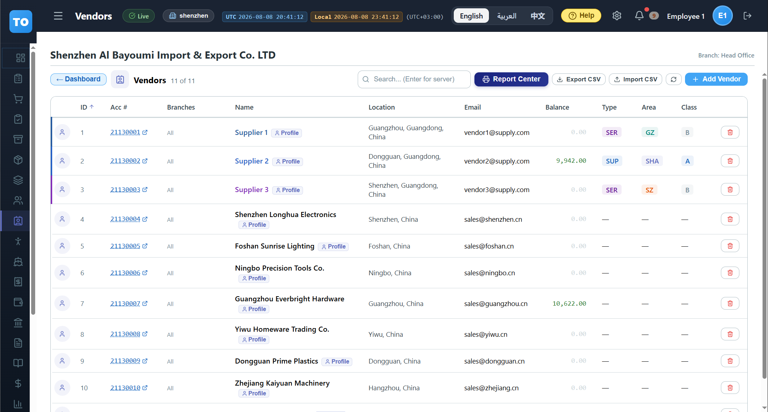Open the shenzhen branch selector
Screen dimensions: 768x412
pos(188,16)
